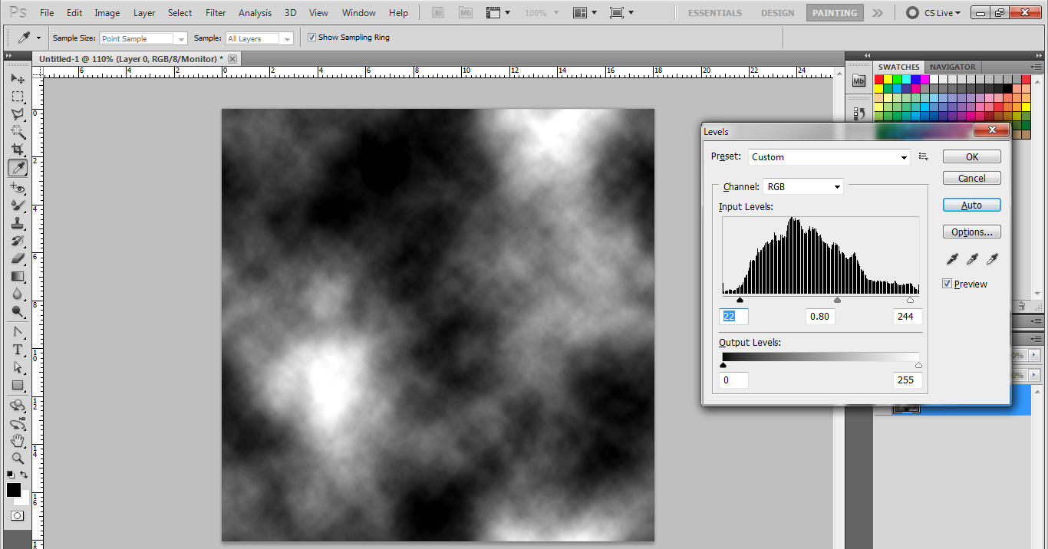Open the Image menu
This screenshot has height=549, width=1048.
[107, 13]
